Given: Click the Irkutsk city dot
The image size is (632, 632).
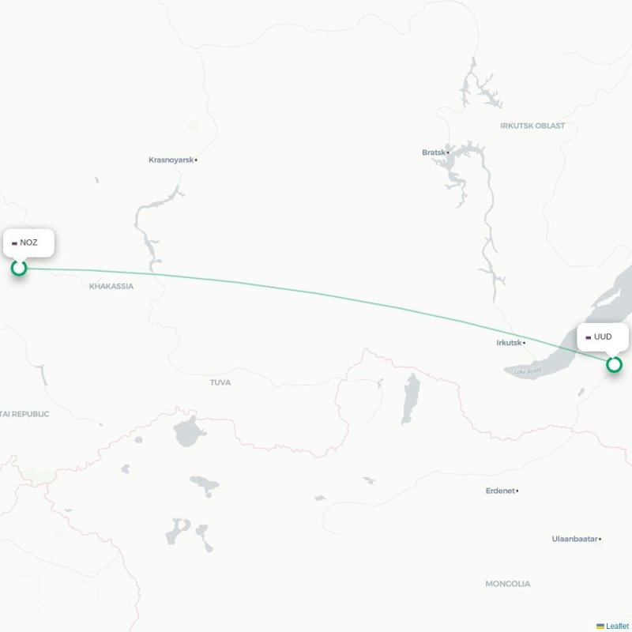Looking at the screenshot, I should 524,343.
